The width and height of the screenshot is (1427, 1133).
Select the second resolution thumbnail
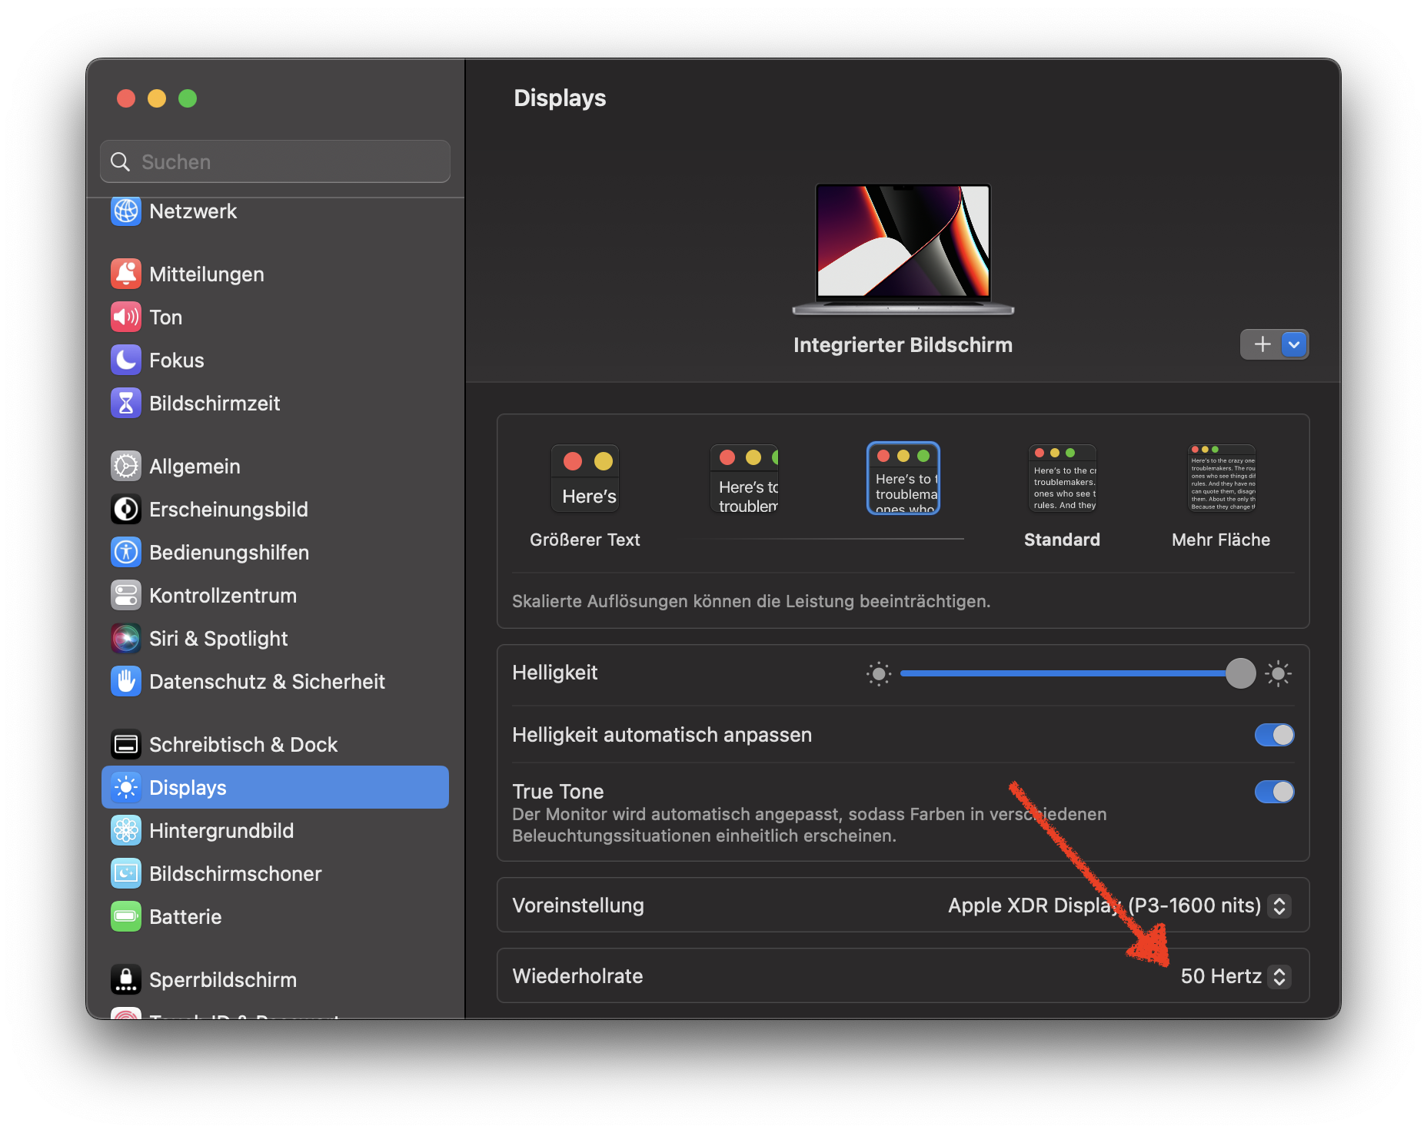[x=744, y=478]
